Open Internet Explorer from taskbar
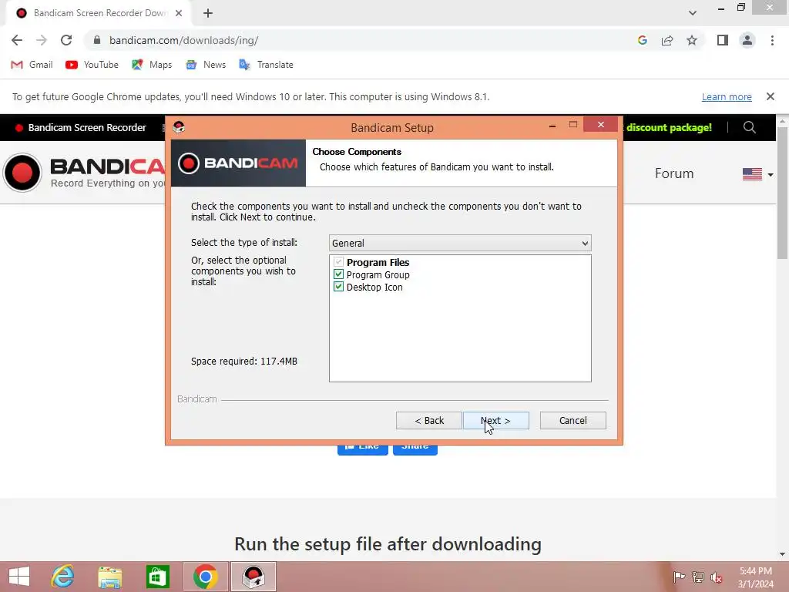The height and width of the screenshot is (592, 789). [62, 577]
